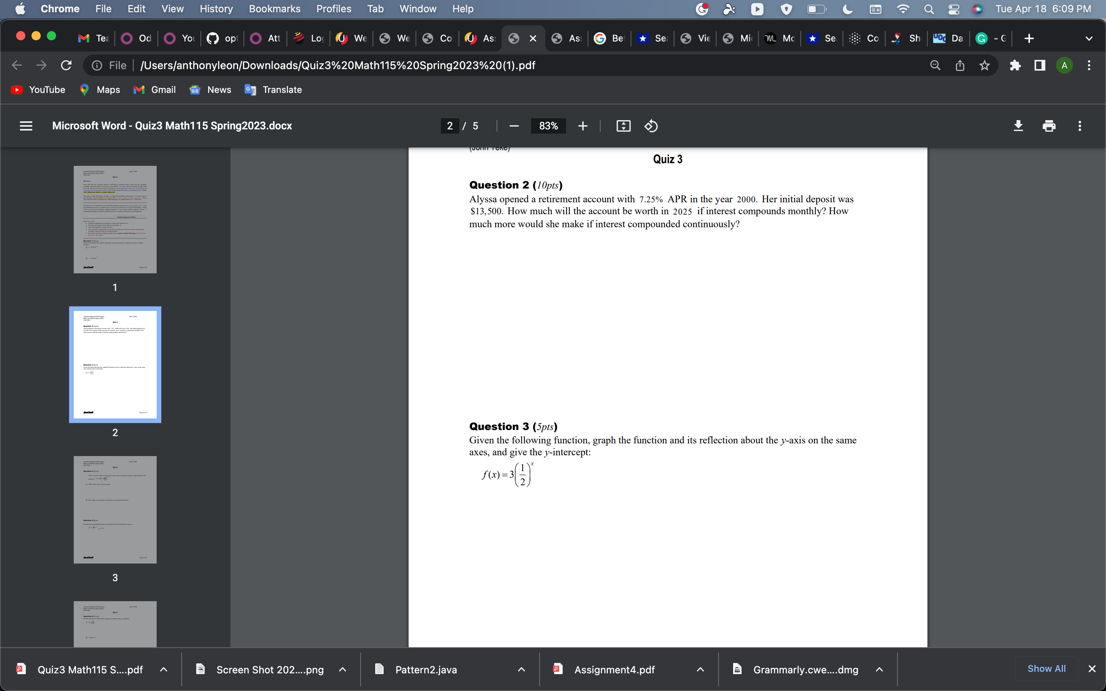Image resolution: width=1106 pixels, height=691 pixels.
Task: Print the current document
Action: [1049, 126]
